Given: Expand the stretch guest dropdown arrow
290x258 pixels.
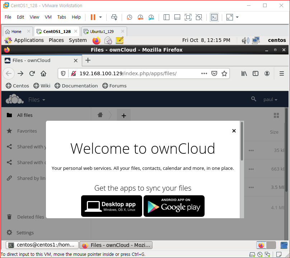Looking at the screenshot, I should [x=237, y=17].
